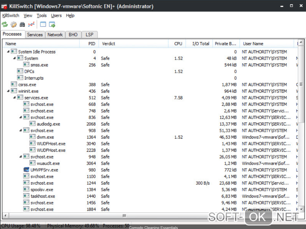
Task: Switch to the LSP tab
Action: point(90,35)
